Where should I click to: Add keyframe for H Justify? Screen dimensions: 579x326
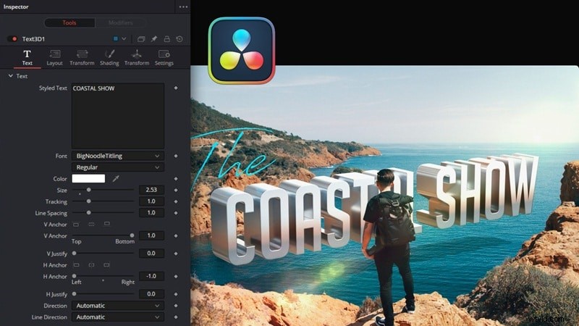click(176, 294)
